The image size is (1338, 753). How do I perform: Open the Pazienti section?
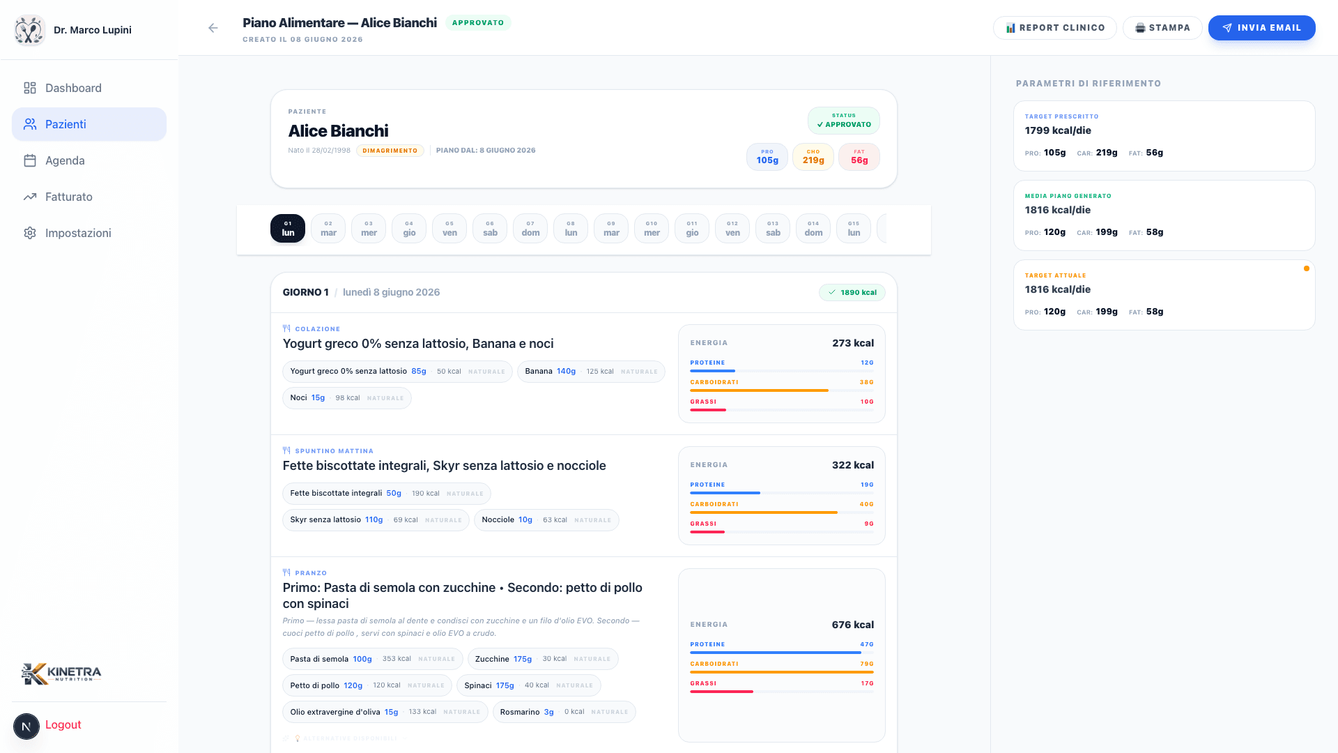point(89,124)
